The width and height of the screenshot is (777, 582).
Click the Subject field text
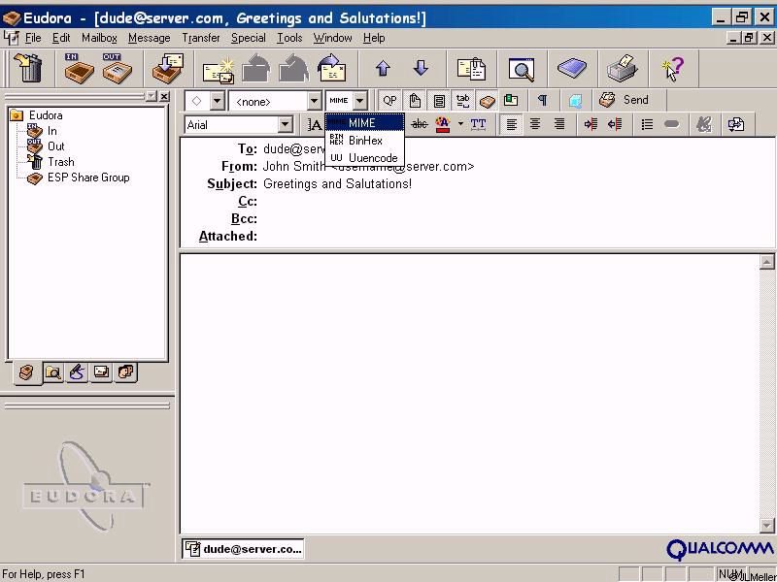337,184
